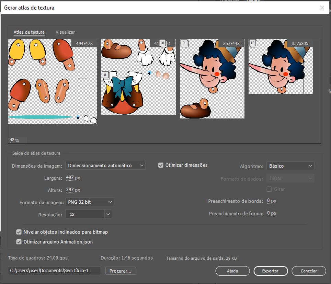Switch to the Visualizar tab

tap(65, 32)
